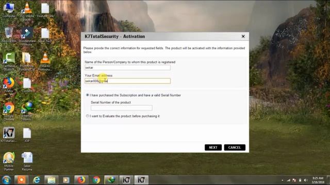Close the K7TotalSecurity Activation dialog
Viewport: 330px width, 185px height.
point(243,36)
